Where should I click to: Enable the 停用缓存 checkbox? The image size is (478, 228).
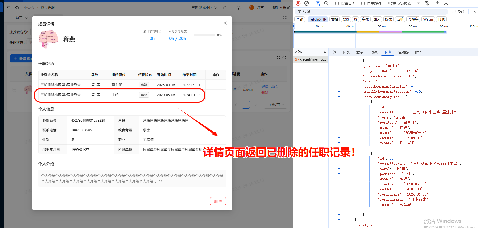click(x=363, y=3)
